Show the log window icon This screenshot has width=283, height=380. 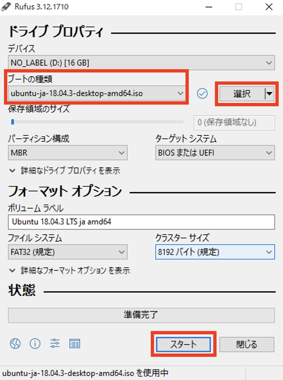tap(75, 344)
